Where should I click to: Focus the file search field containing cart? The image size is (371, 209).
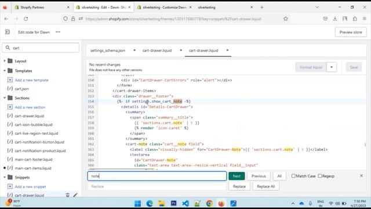[x=41, y=48]
